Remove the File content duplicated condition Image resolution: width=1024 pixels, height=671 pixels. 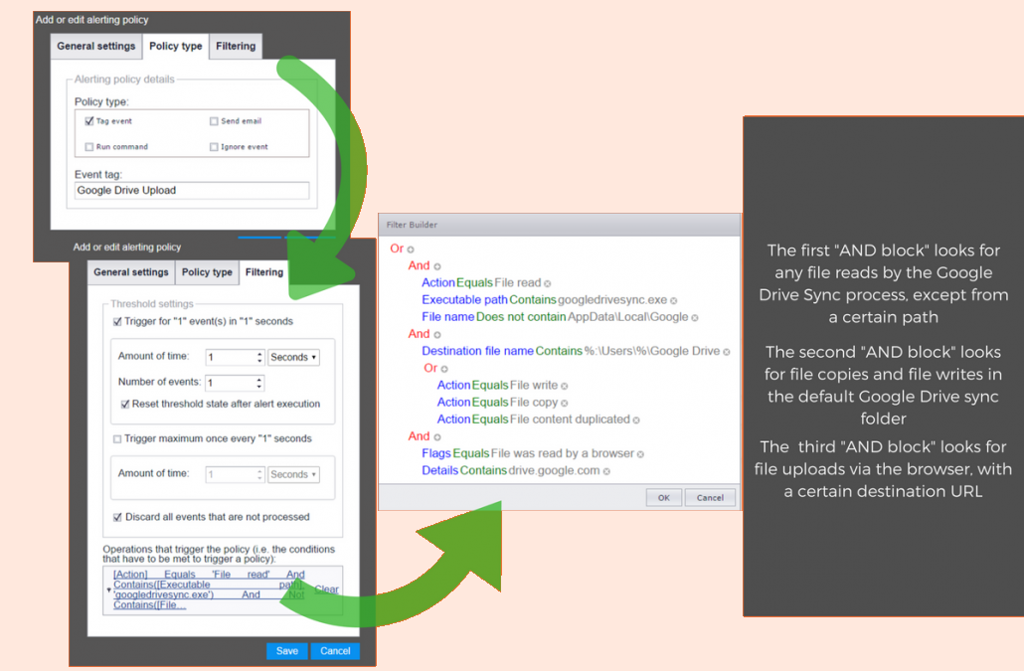(x=636, y=420)
